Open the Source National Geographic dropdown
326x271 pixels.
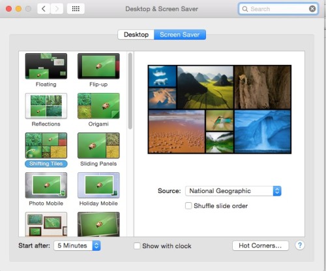click(233, 191)
